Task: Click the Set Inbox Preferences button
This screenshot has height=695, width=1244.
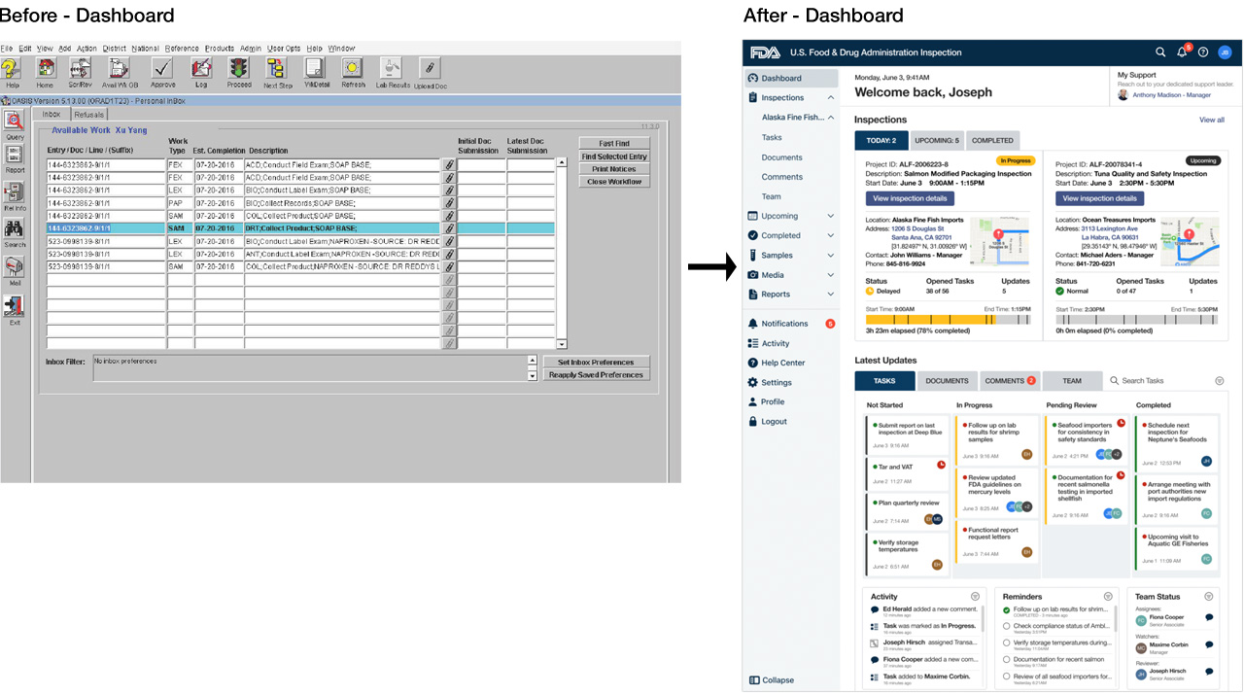Action: coord(596,363)
